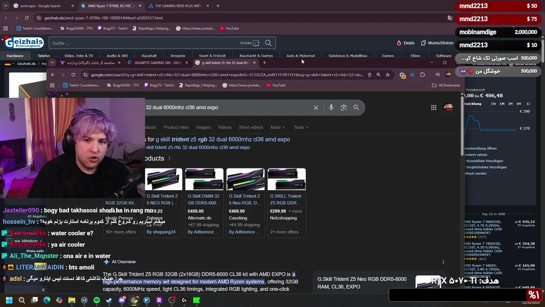
Task: Open Wunschlisten on the Geizhals header
Action: [x=437, y=43]
